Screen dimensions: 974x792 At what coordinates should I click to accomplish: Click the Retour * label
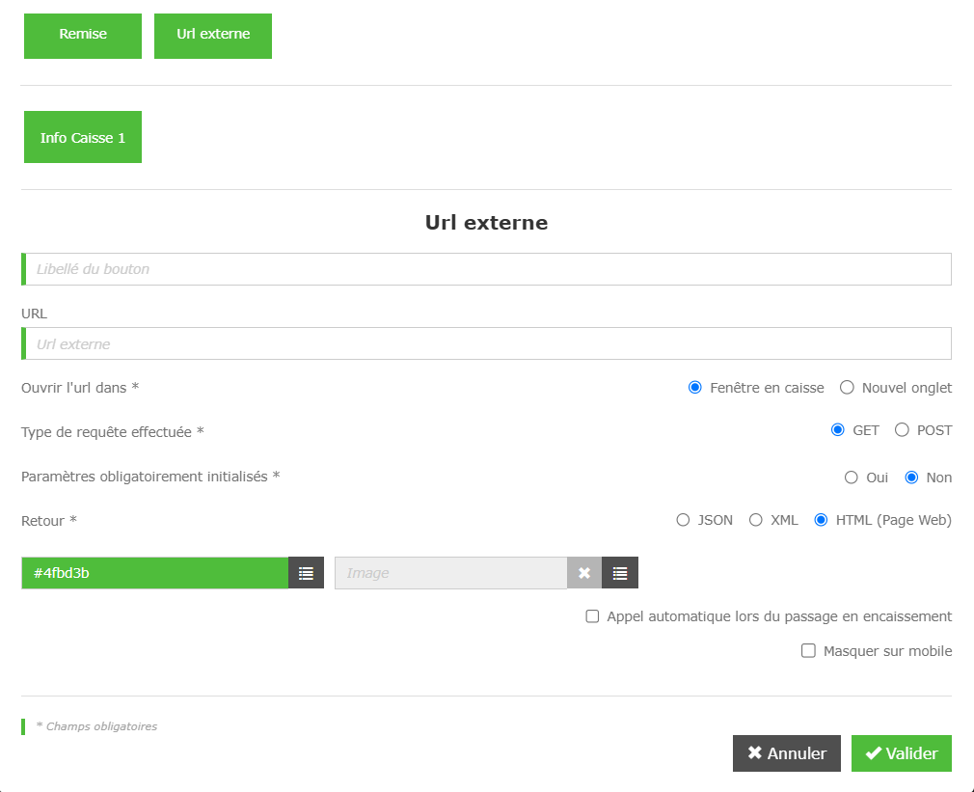pos(49,521)
